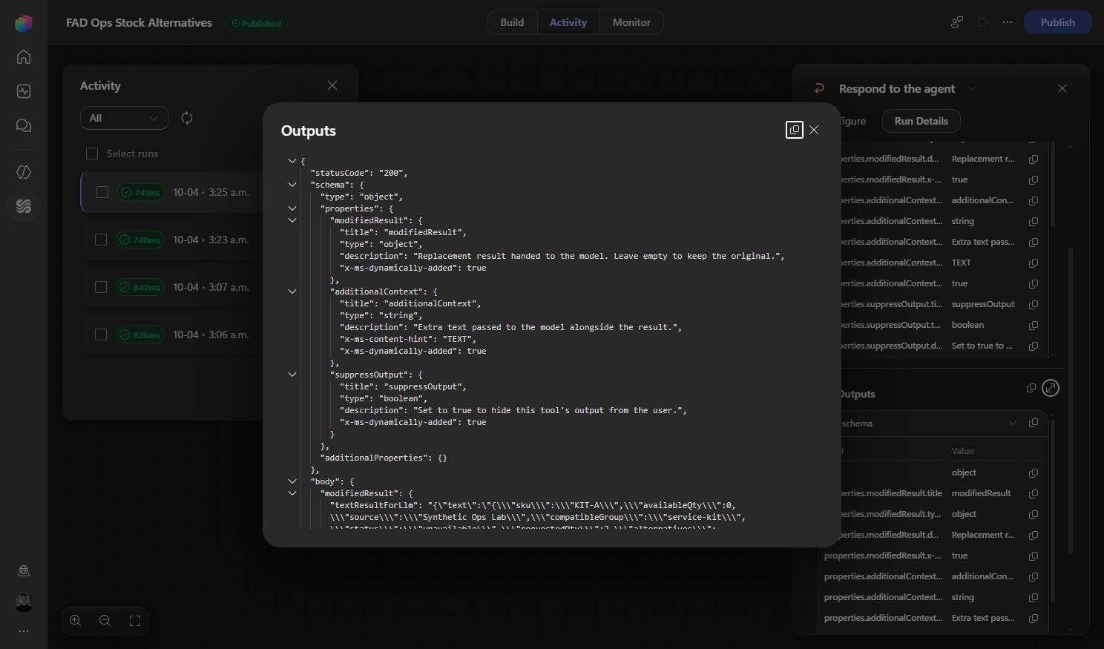Open the chat bubbles icon in the sidebar

click(x=24, y=126)
